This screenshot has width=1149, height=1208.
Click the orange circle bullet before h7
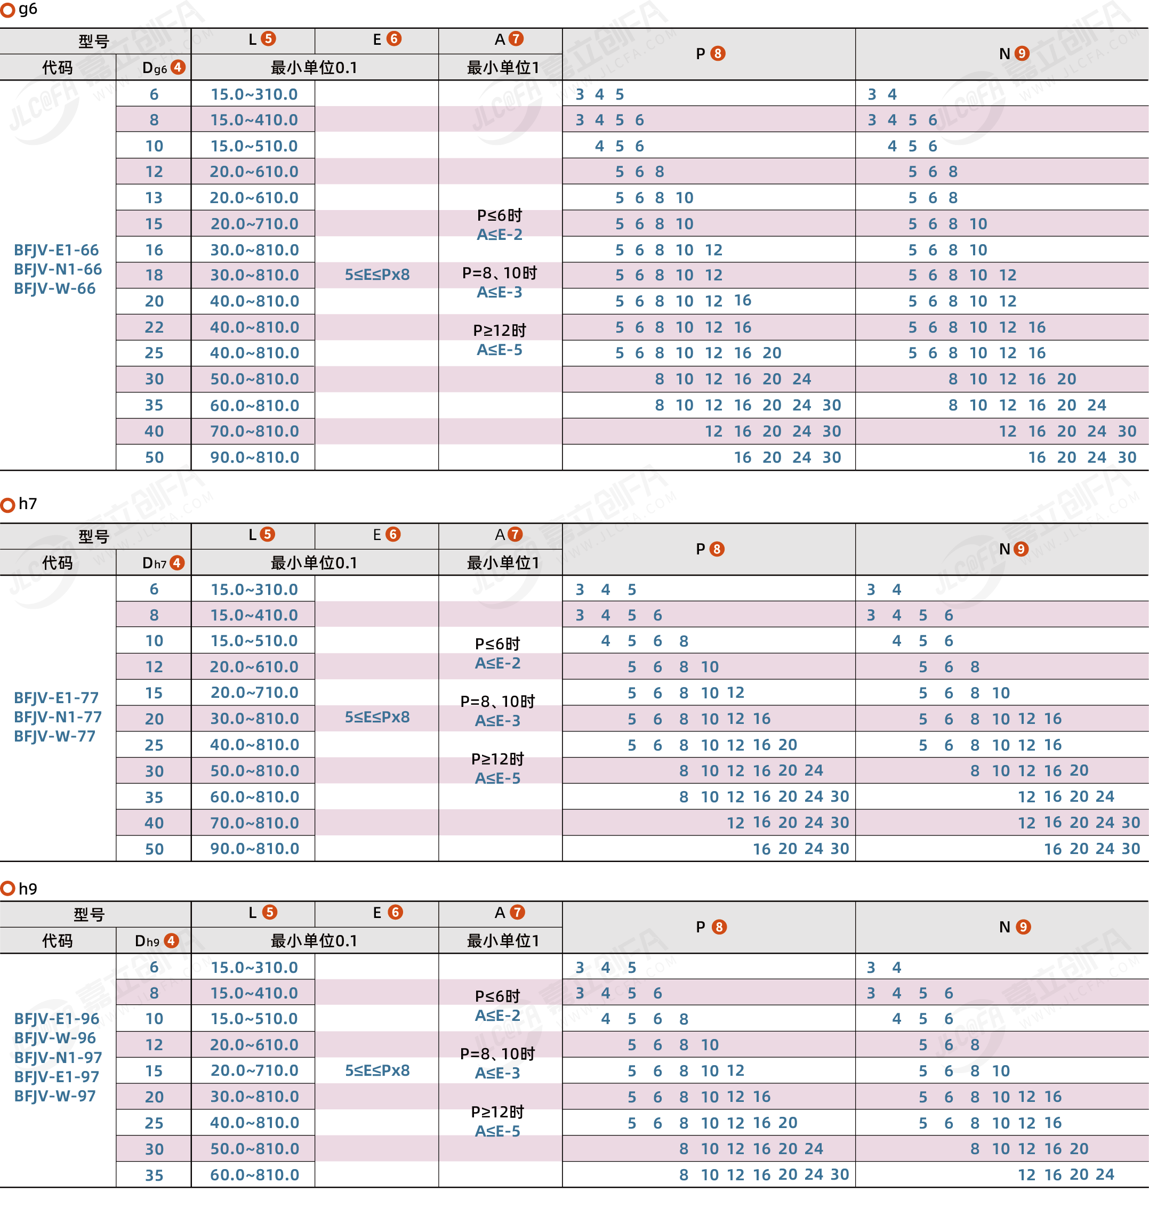pos(8,505)
